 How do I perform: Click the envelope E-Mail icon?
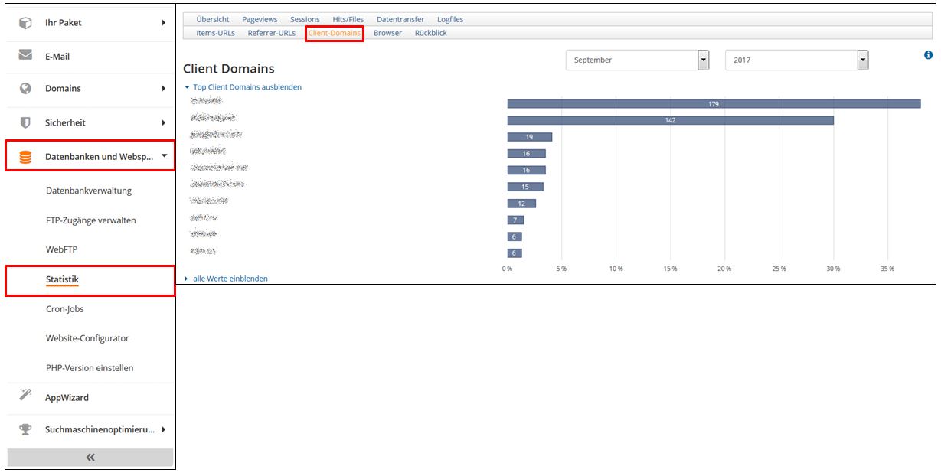point(25,56)
